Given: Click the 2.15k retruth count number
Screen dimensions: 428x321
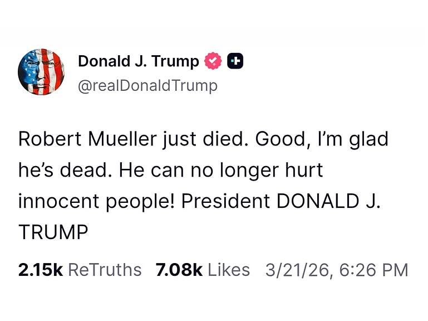Looking at the screenshot, I should (x=40, y=270).
